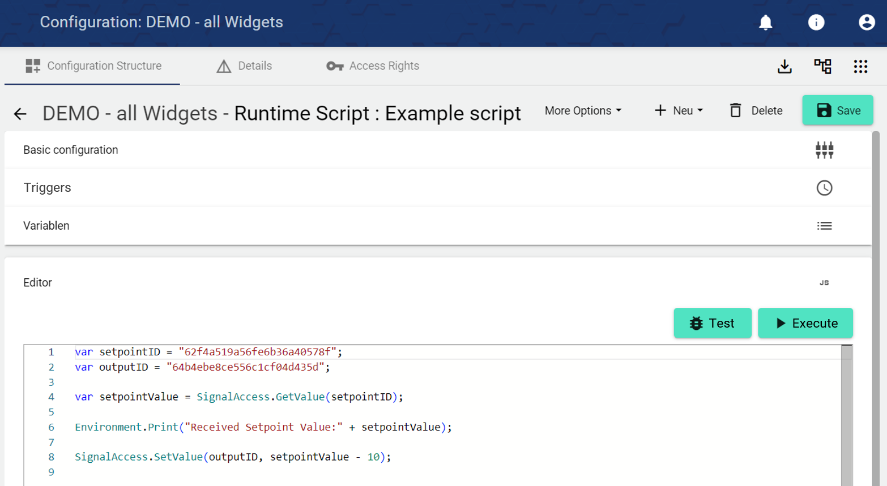Open the Neu dropdown menu
The height and width of the screenshot is (486, 887).
tap(679, 111)
